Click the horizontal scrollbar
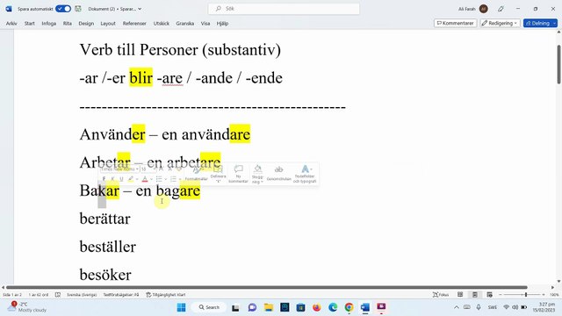Image resolution: width=562 pixels, height=316 pixels. click(x=267, y=287)
